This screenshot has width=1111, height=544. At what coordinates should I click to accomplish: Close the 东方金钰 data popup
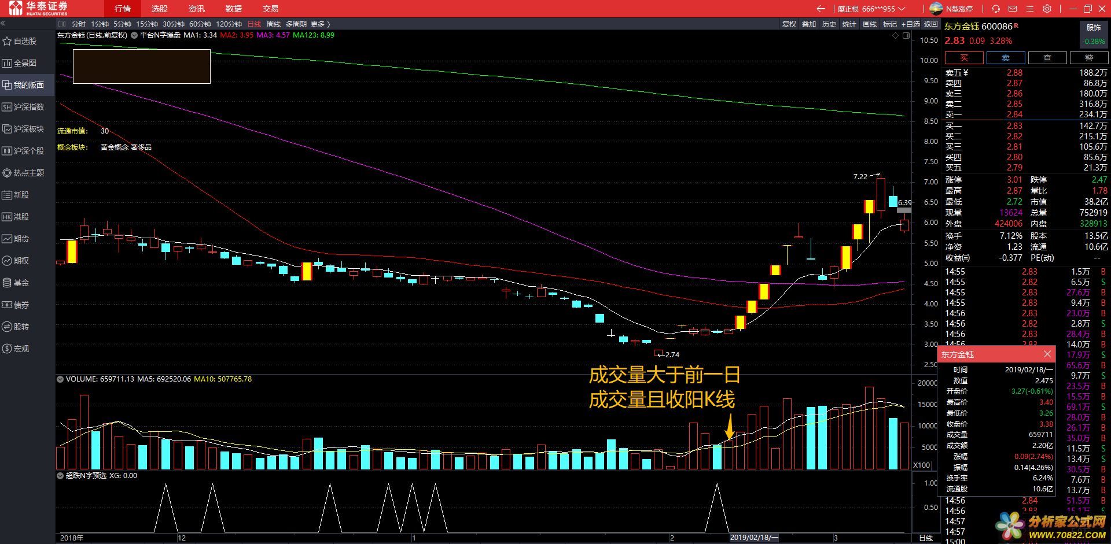(x=1047, y=354)
